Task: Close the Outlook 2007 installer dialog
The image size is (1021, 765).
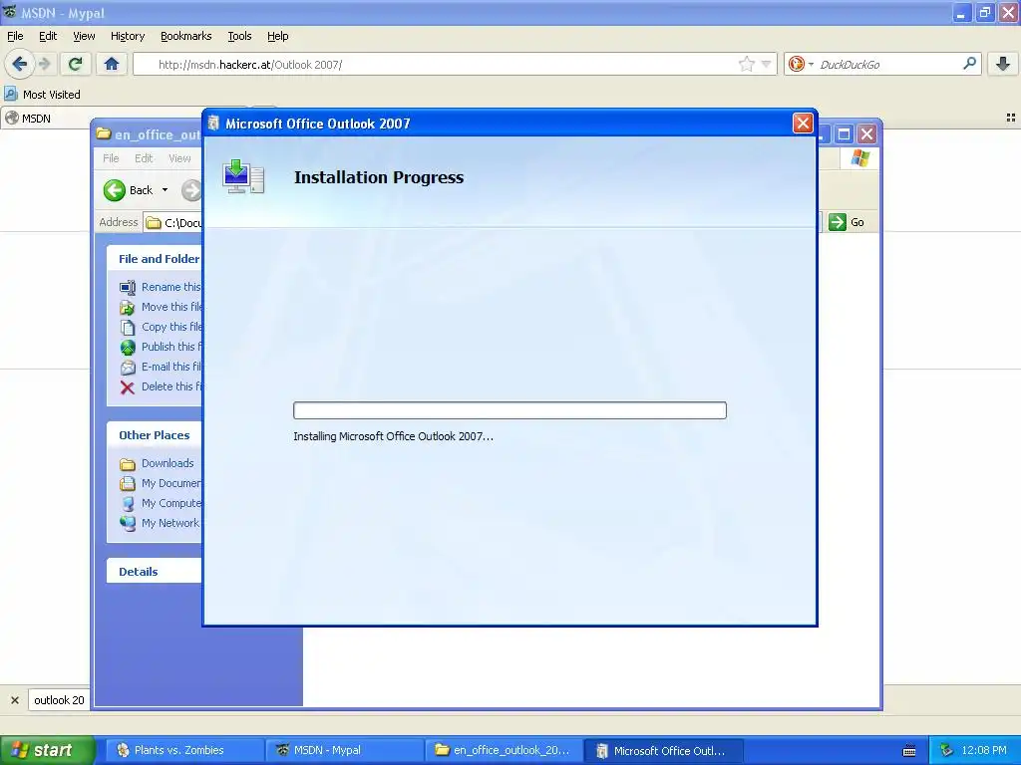Action: click(x=803, y=123)
